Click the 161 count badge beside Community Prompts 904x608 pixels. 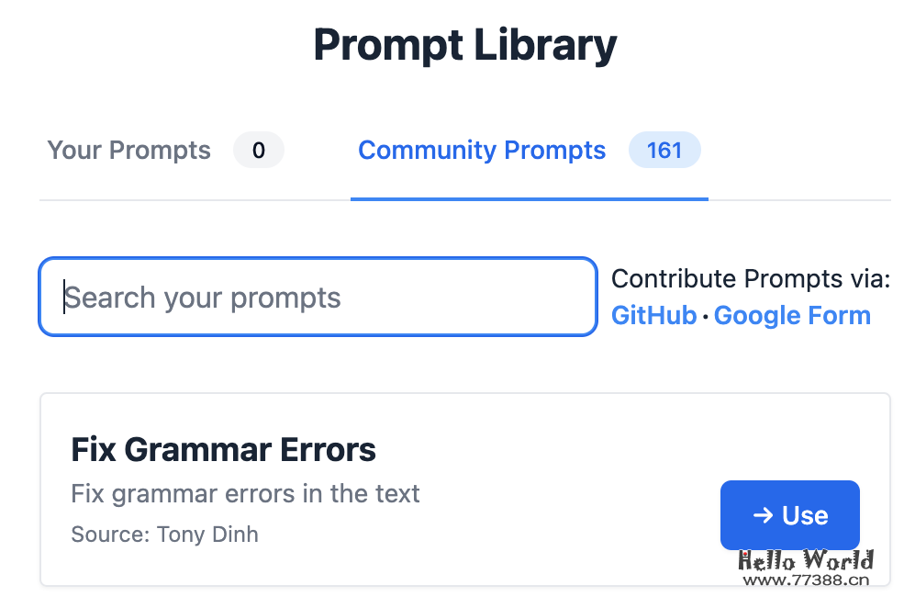[x=664, y=151]
